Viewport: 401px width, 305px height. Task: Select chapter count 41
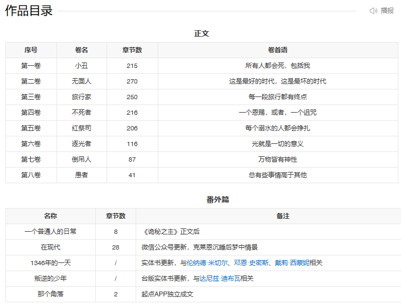132,175
